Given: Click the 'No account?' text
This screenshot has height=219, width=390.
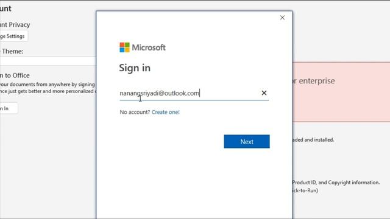Looking at the screenshot, I should pyautogui.click(x=135, y=112).
